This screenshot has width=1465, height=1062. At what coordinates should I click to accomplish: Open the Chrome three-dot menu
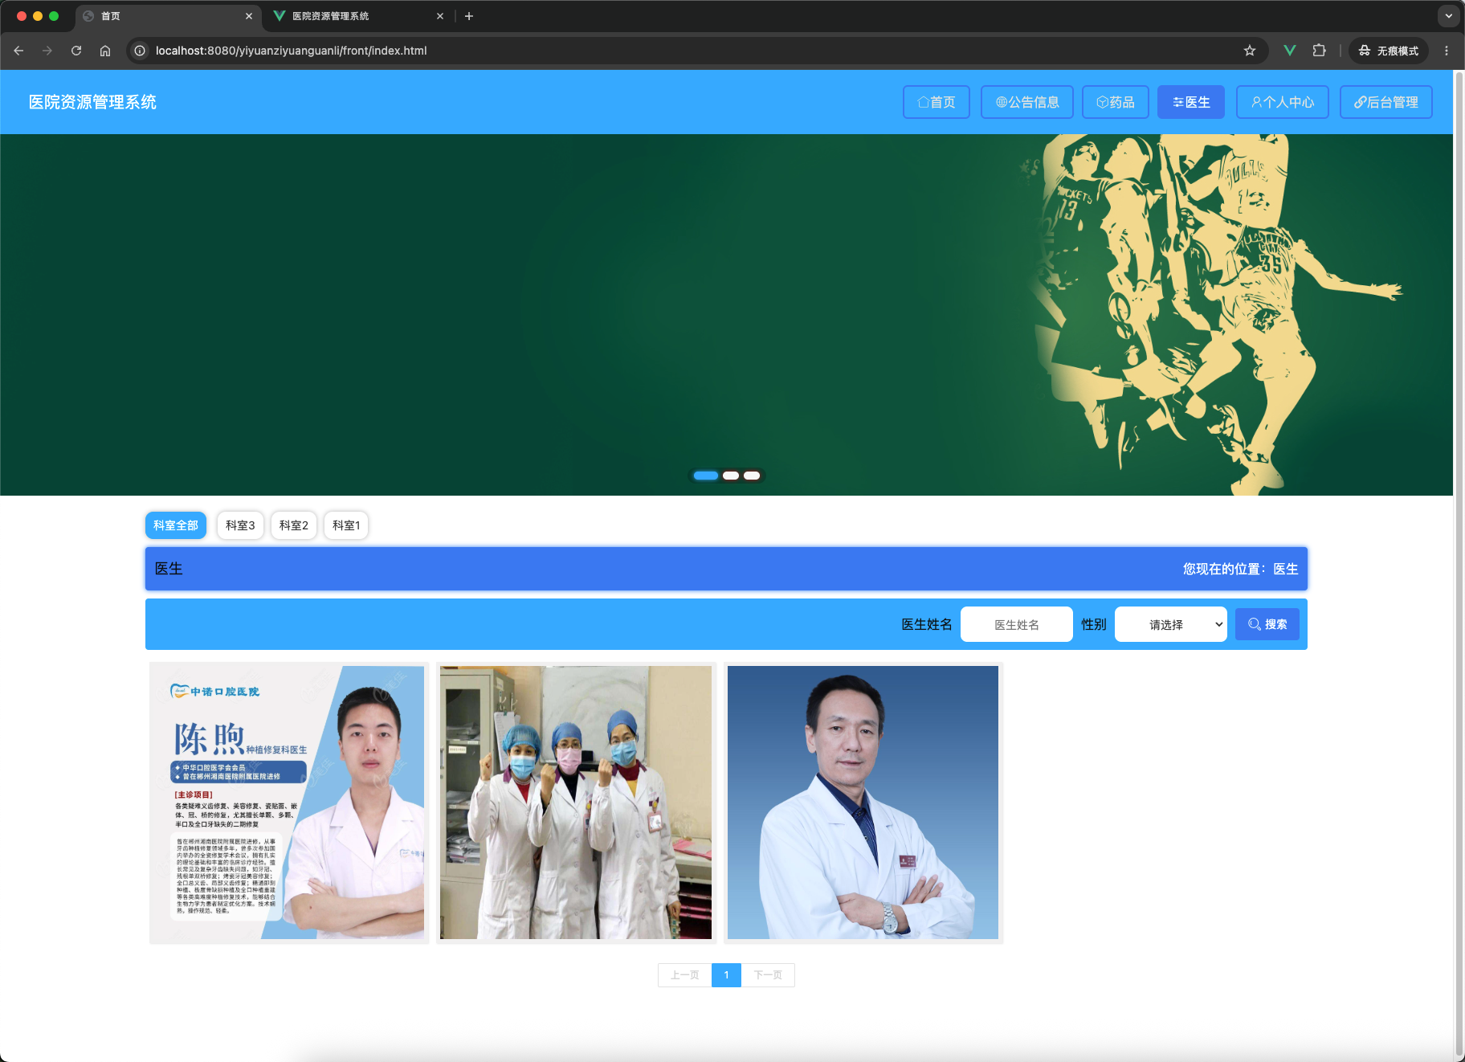[1447, 51]
